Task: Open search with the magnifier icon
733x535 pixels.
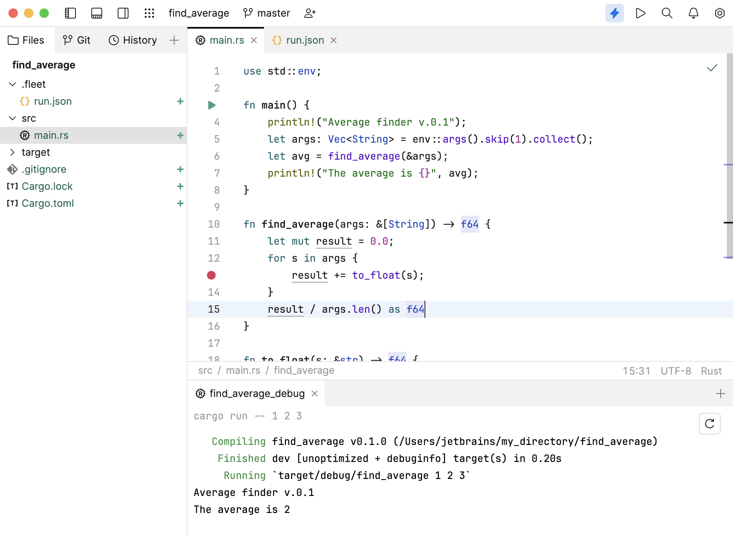Action: pos(667,13)
